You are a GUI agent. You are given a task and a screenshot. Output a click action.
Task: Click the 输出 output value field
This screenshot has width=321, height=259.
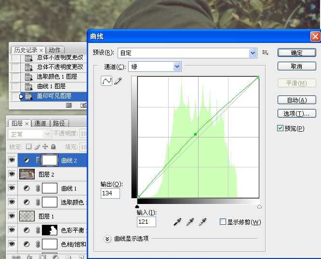[110, 193]
